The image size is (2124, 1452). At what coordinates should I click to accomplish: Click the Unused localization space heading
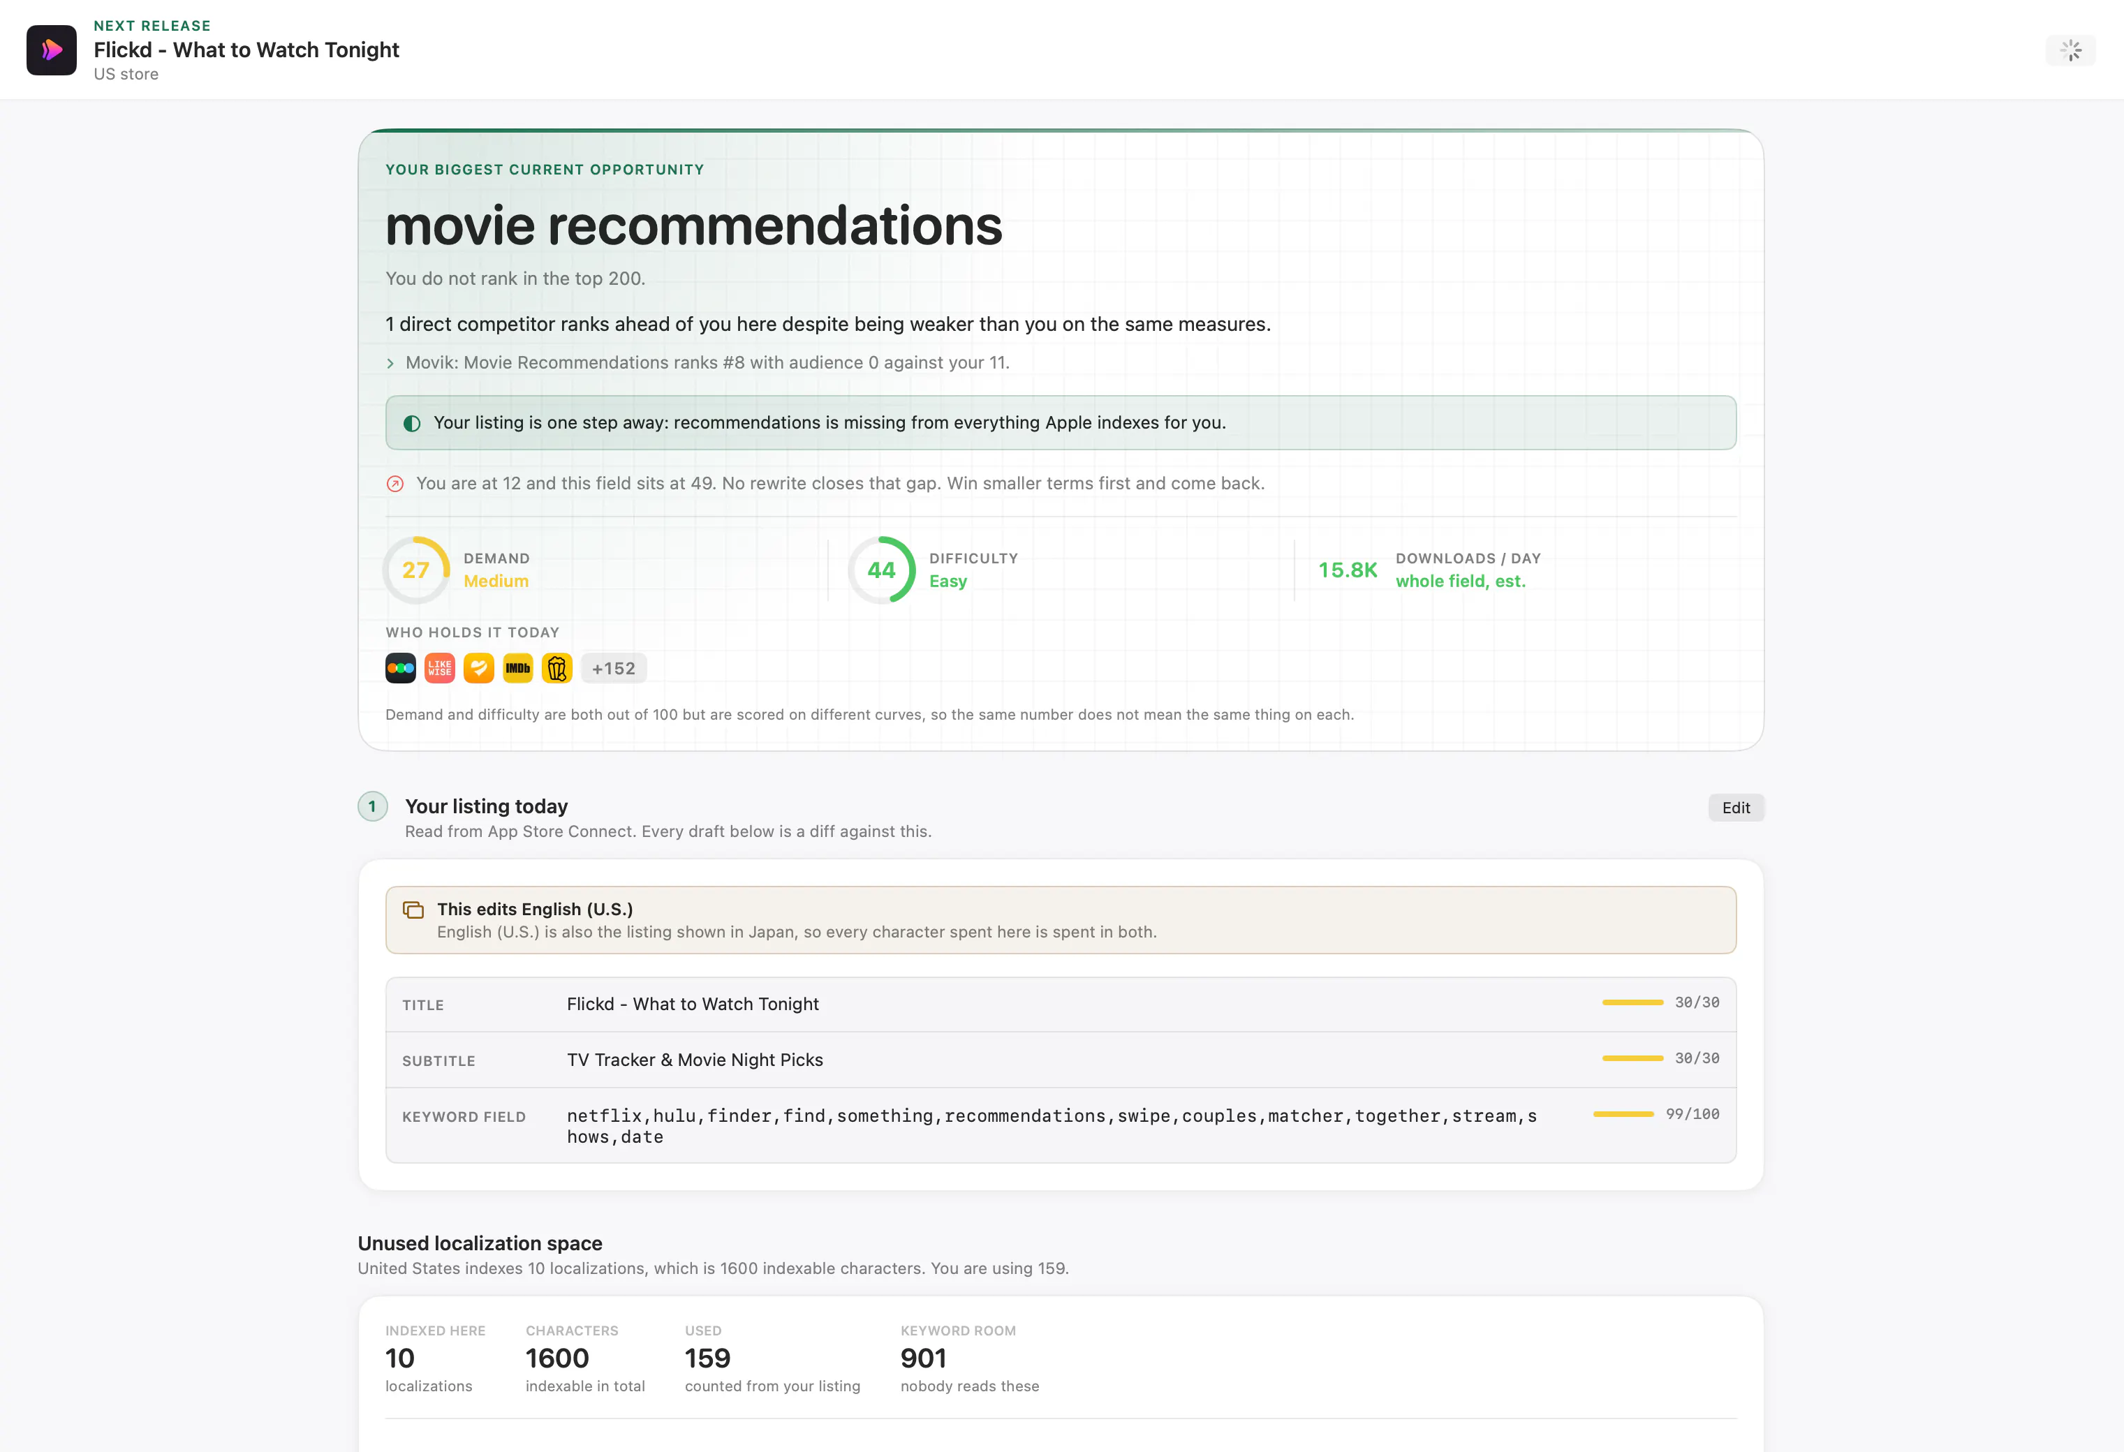(x=480, y=1244)
